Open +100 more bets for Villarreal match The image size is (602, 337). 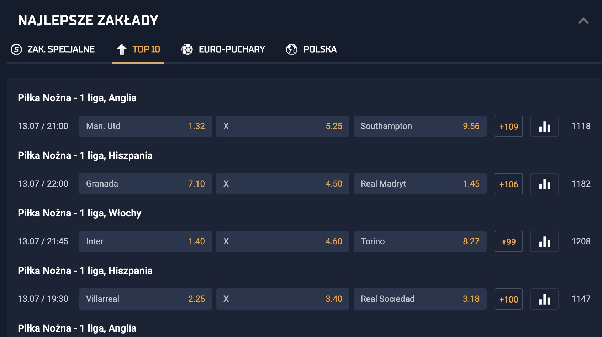pos(509,299)
